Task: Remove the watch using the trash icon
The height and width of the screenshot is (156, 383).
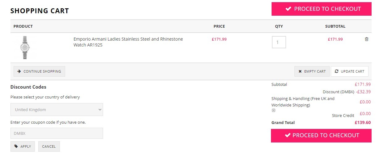Action: tap(367, 39)
